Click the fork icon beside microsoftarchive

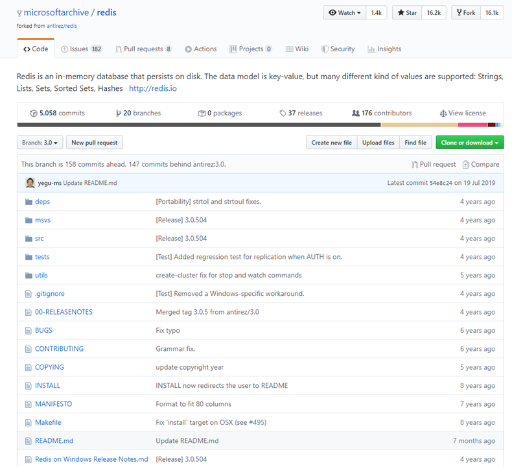click(x=19, y=13)
